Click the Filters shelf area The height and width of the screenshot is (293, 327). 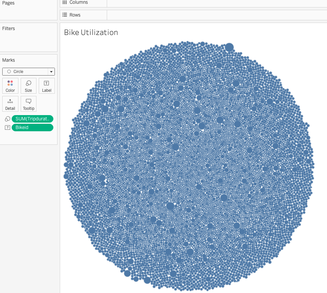point(28,37)
